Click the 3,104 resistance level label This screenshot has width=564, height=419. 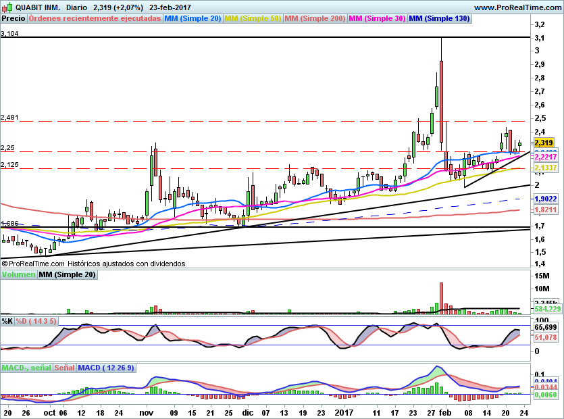coord(9,34)
